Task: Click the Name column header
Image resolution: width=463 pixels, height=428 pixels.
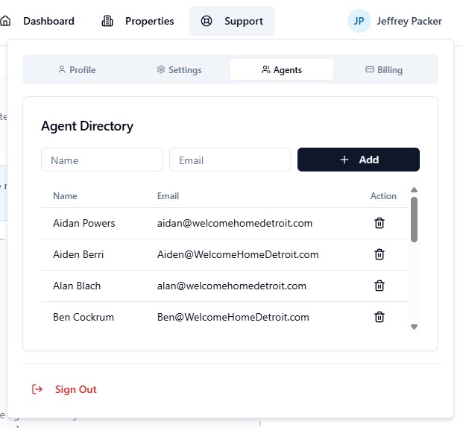Action: (x=65, y=196)
